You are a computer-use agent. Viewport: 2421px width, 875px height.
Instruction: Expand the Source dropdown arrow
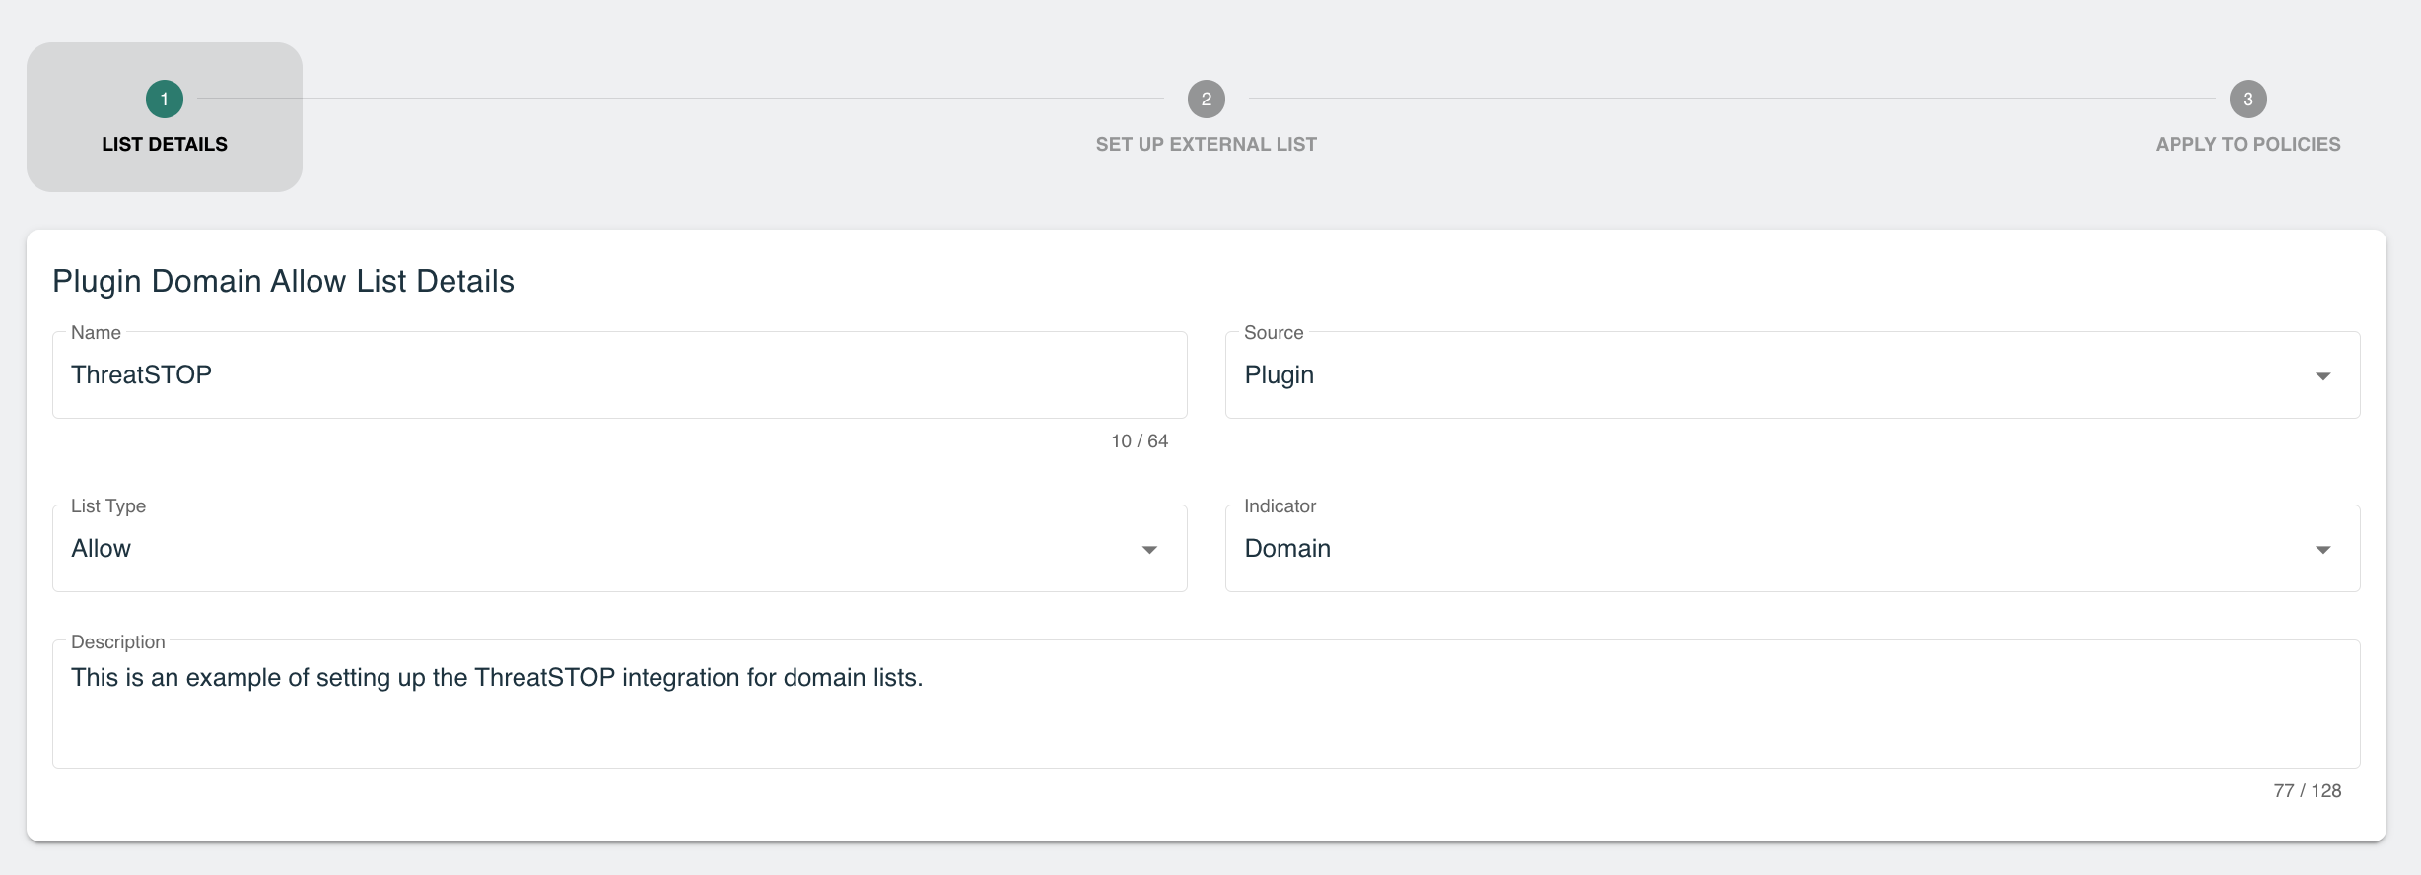(2322, 376)
